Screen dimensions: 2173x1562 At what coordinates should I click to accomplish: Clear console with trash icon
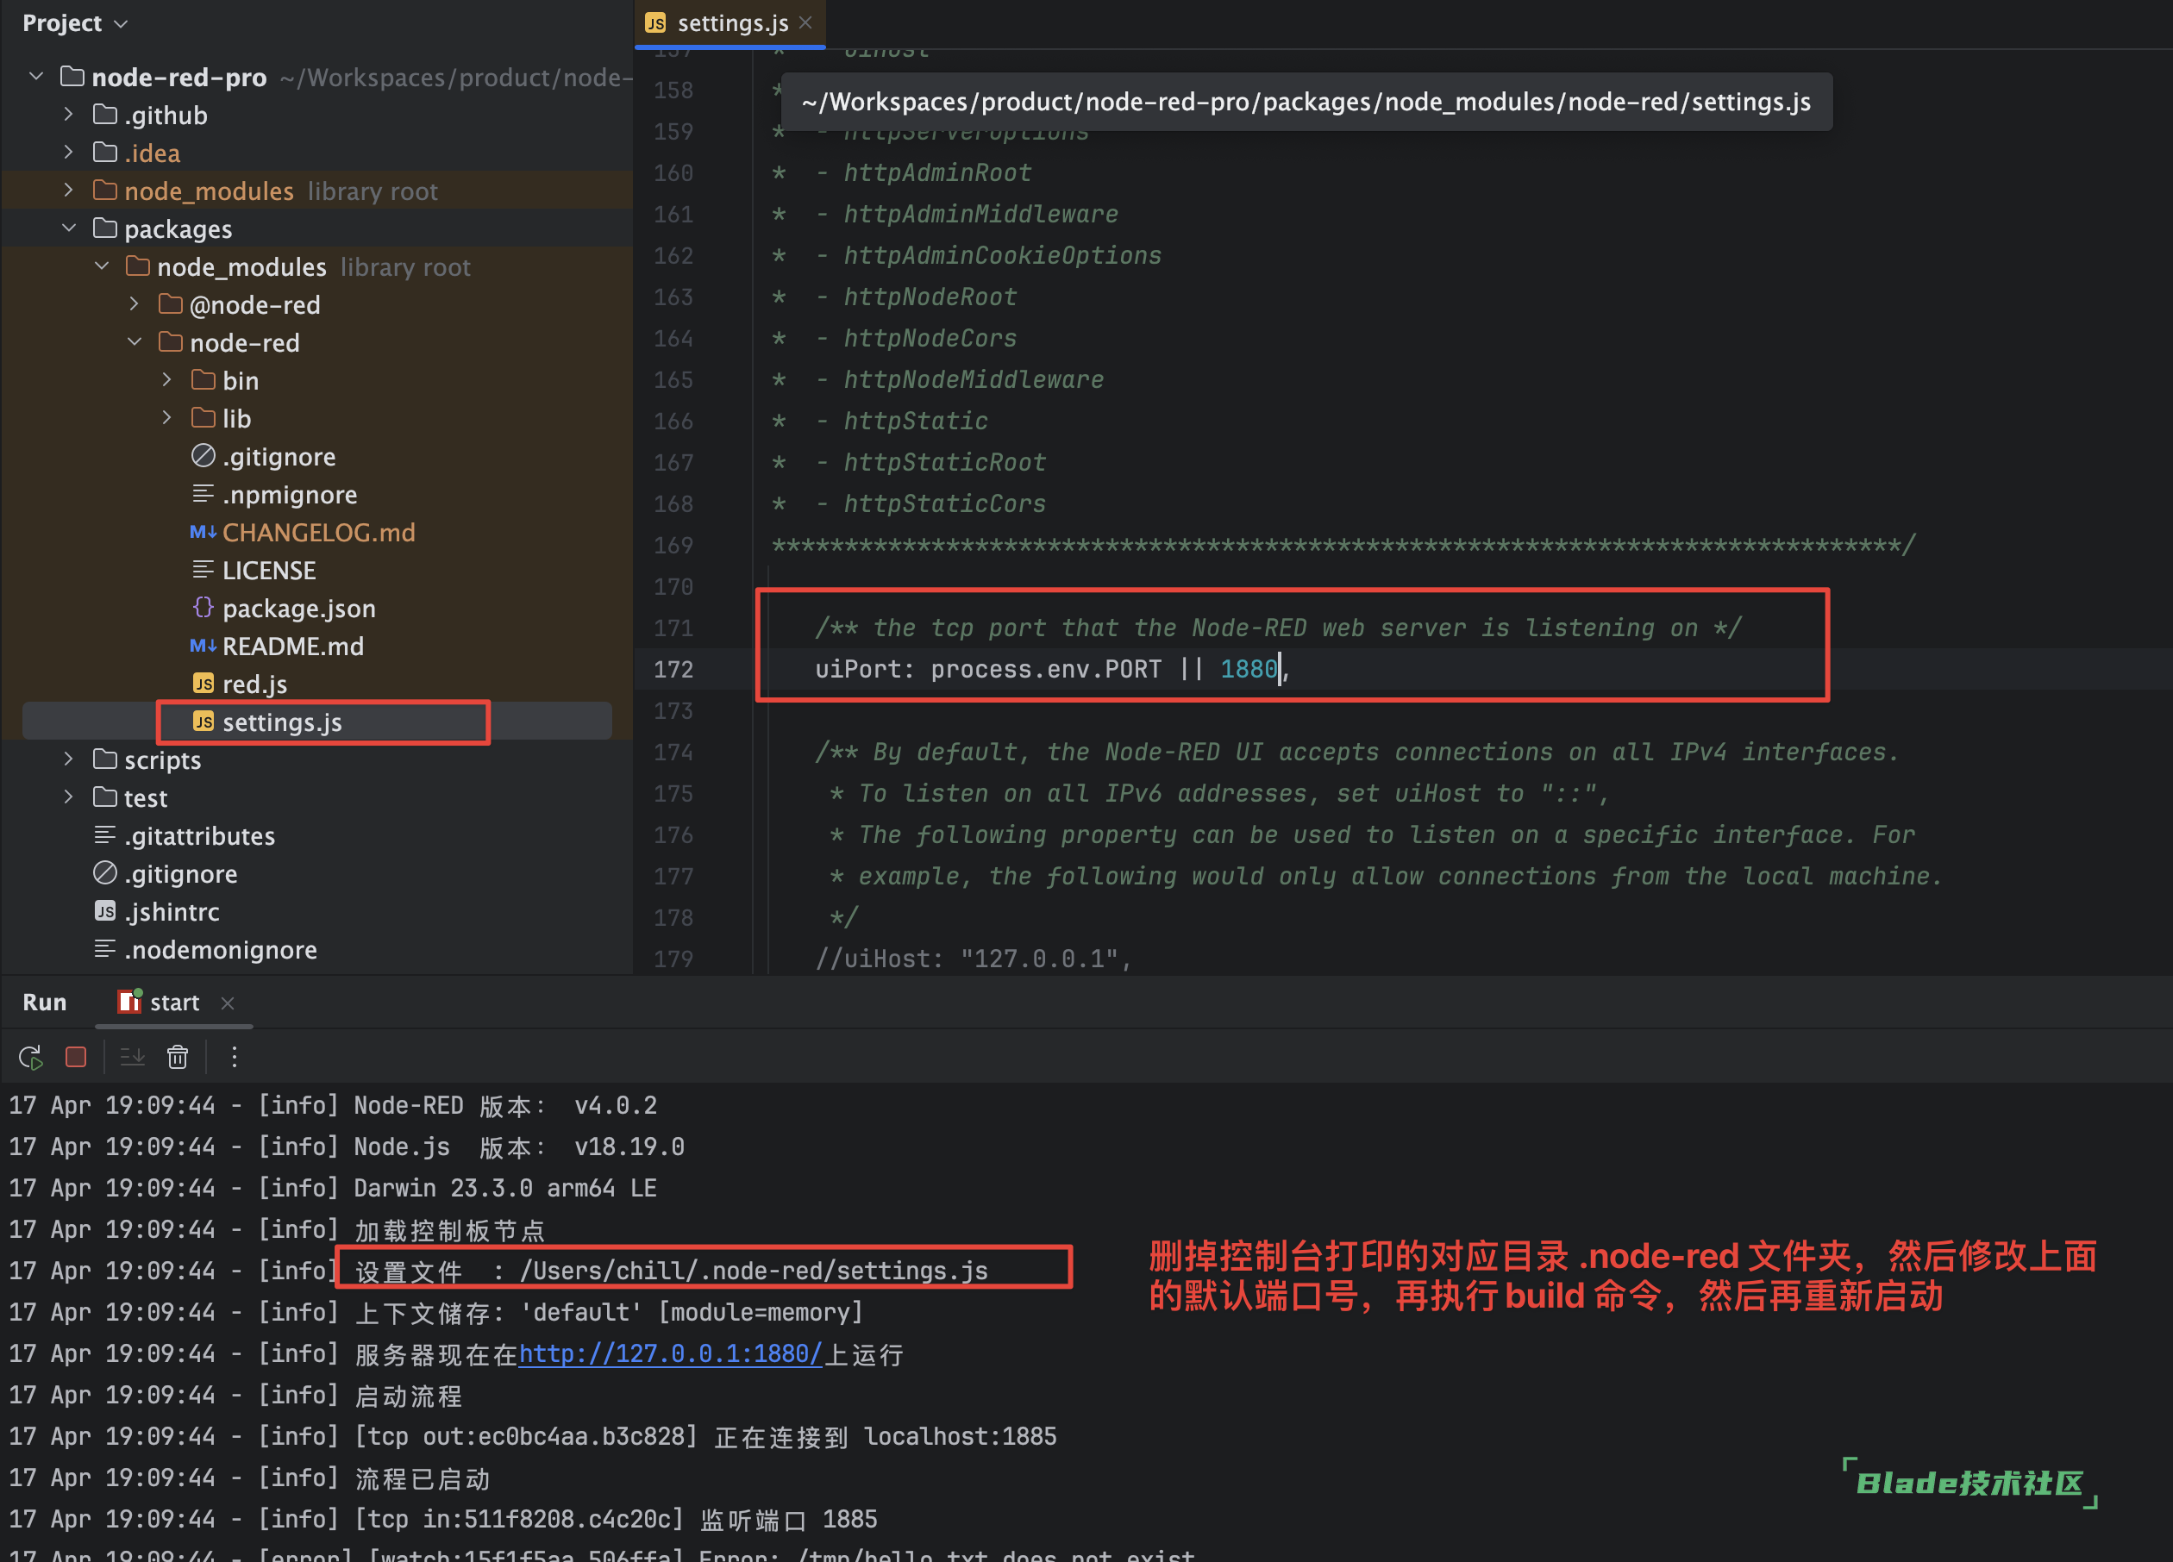coord(178,1056)
